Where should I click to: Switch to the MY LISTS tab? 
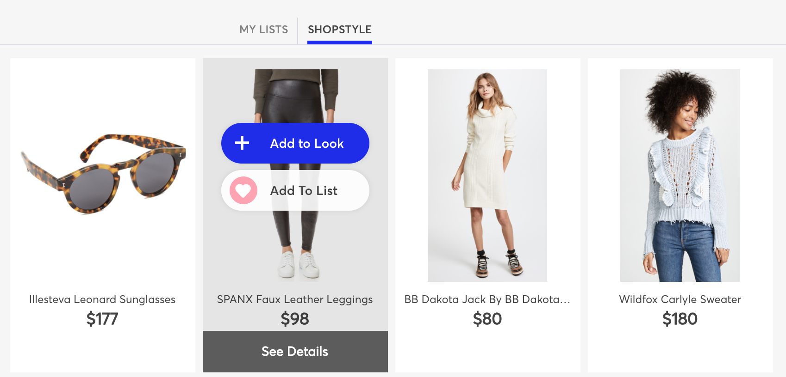263,30
